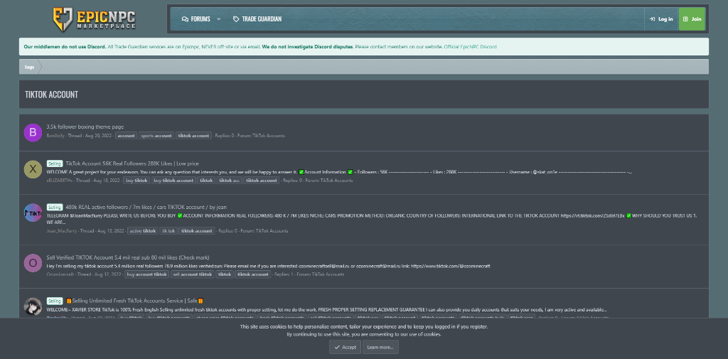Click the 'account' tag on boxing thread
The image size is (728, 359).
(126, 136)
